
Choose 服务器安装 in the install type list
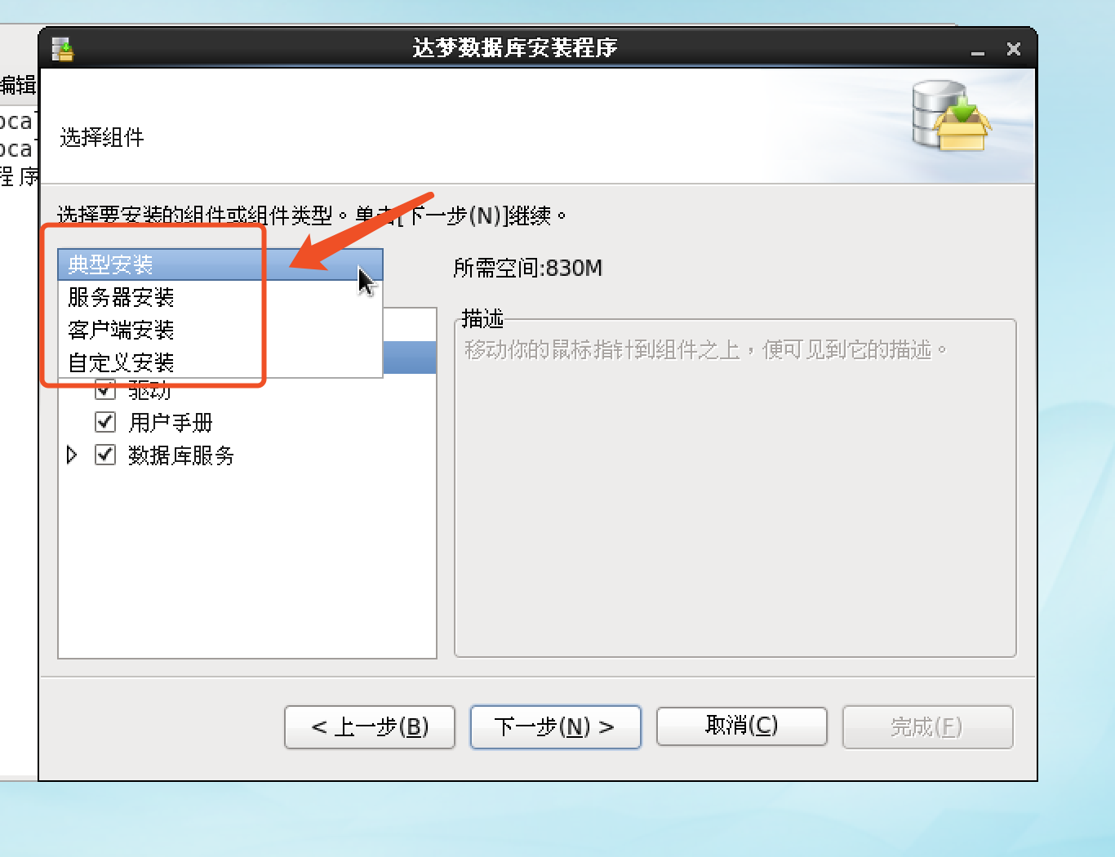[220, 297]
